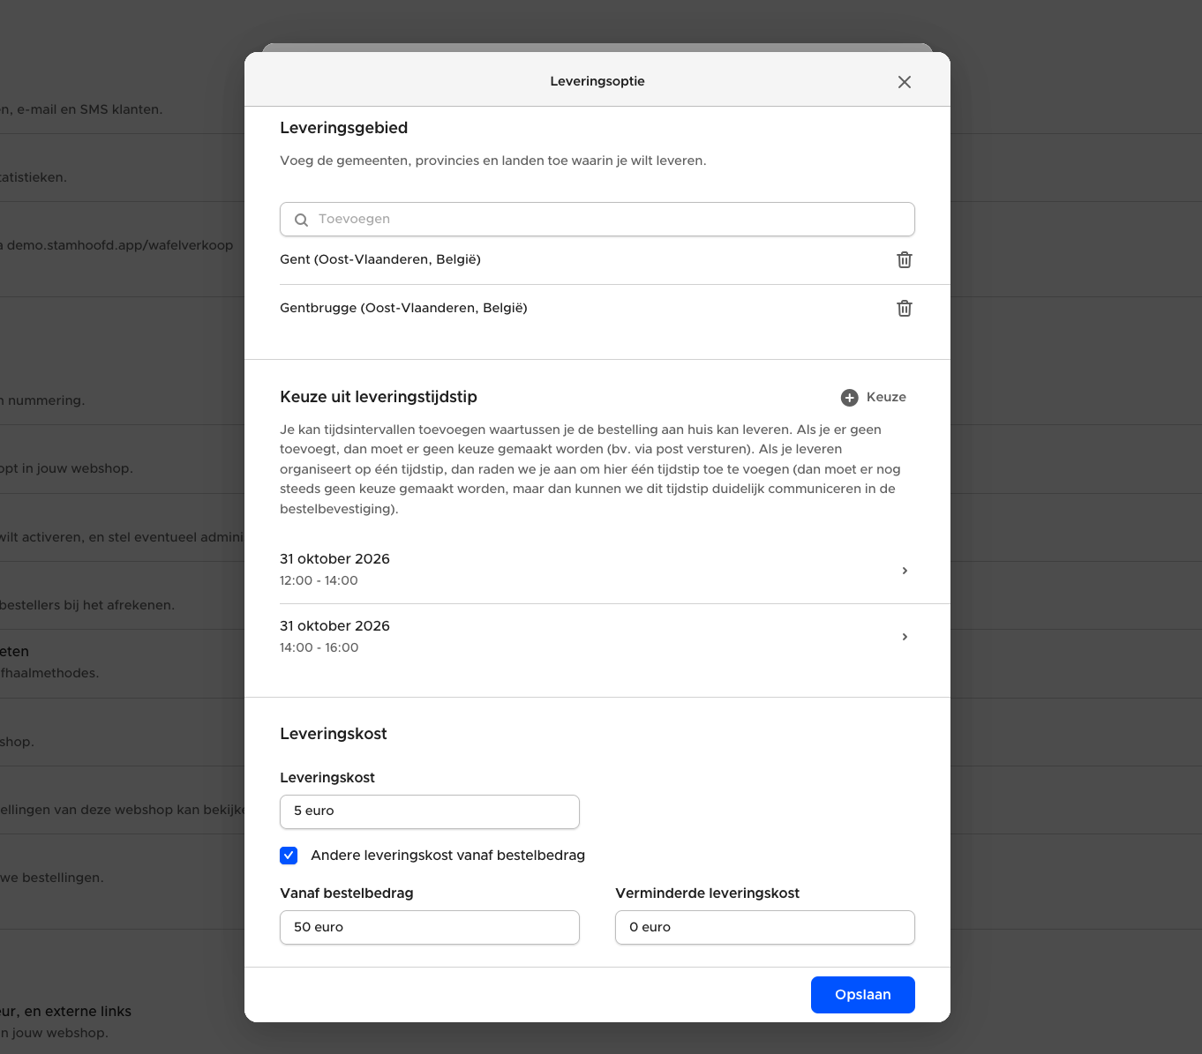
Task: Add a time slot via Keuze label
Action: pos(886,397)
